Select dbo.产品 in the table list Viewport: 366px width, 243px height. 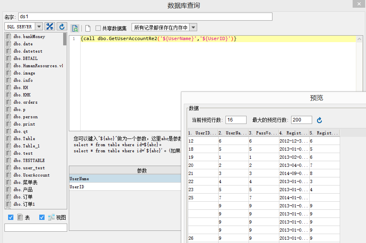point(23,189)
